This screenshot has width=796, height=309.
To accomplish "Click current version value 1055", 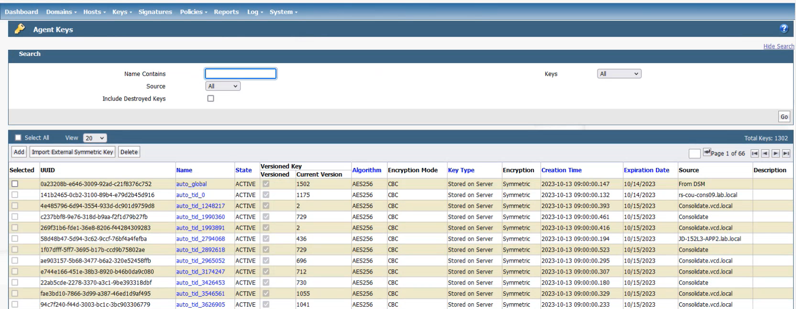I will click(x=303, y=294).
